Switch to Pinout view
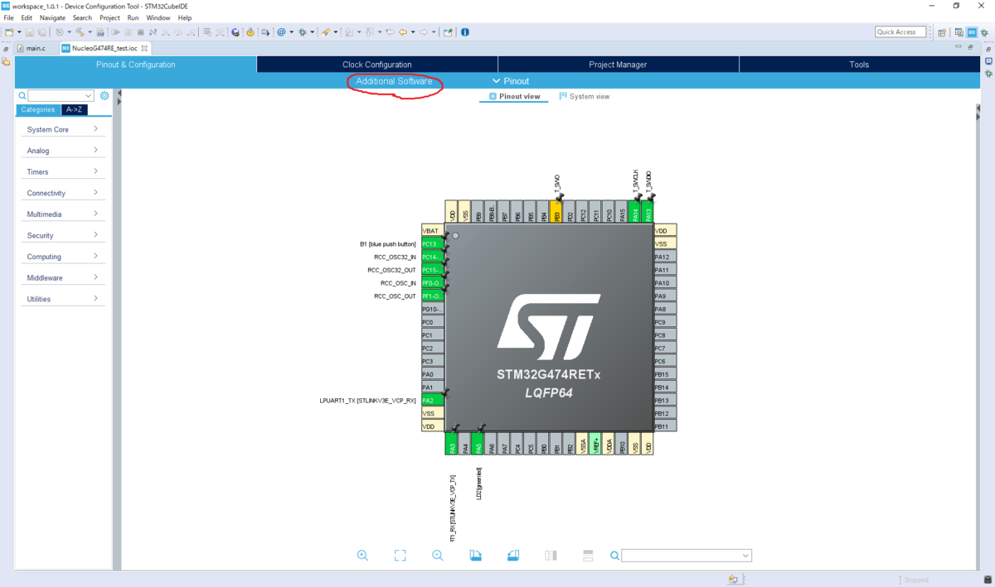Viewport: 995px width, 587px height. (x=514, y=96)
